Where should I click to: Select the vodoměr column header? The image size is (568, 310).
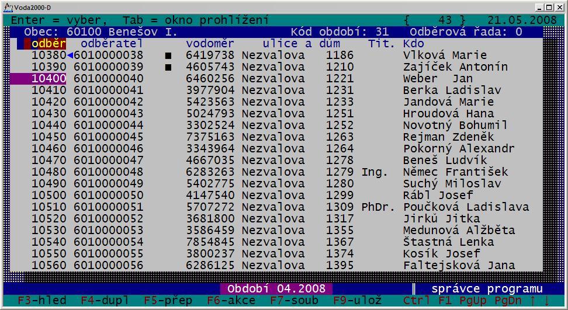tap(210, 44)
